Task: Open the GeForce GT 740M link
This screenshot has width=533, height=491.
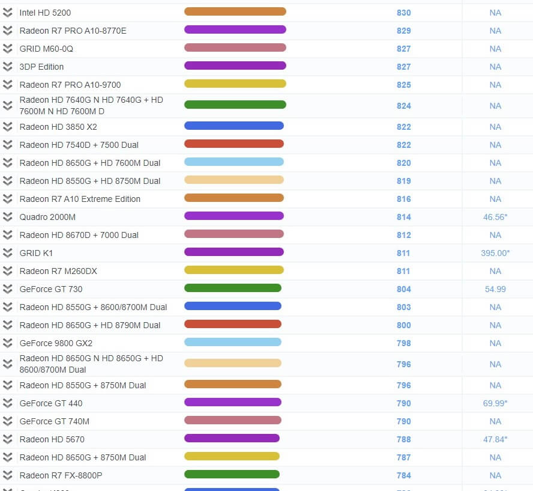Action: pos(55,421)
